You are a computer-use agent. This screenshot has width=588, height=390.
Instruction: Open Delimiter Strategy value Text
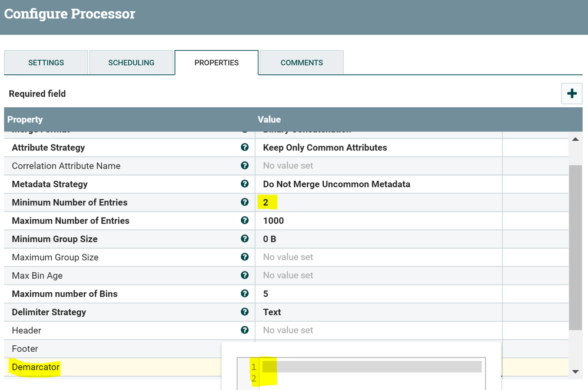click(272, 312)
